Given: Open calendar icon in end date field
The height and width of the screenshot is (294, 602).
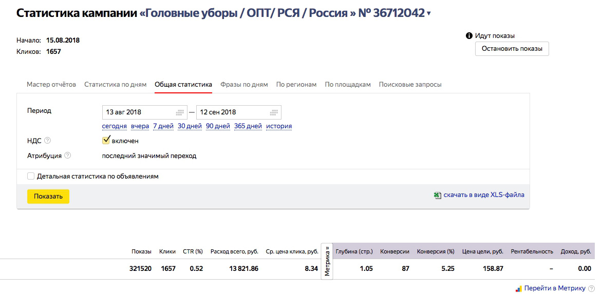Looking at the screenshot, I should point(273,112).
